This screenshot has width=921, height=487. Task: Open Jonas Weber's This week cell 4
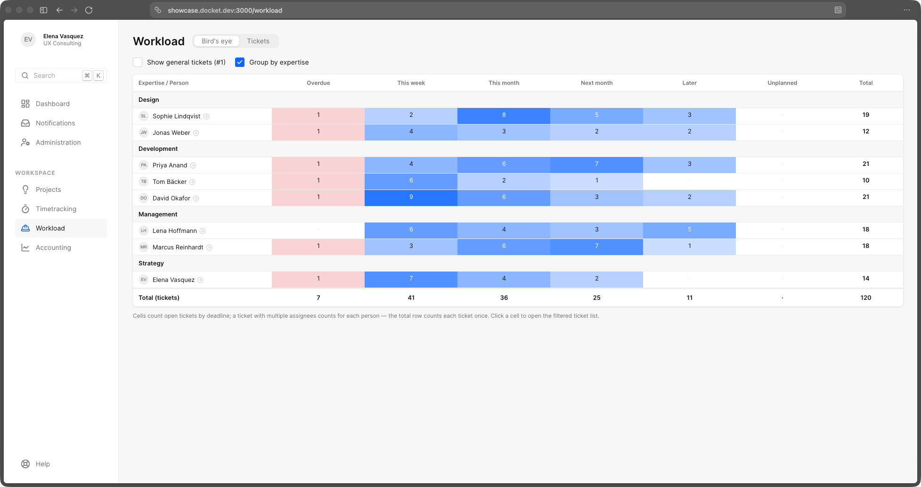(x=411, y=132)
